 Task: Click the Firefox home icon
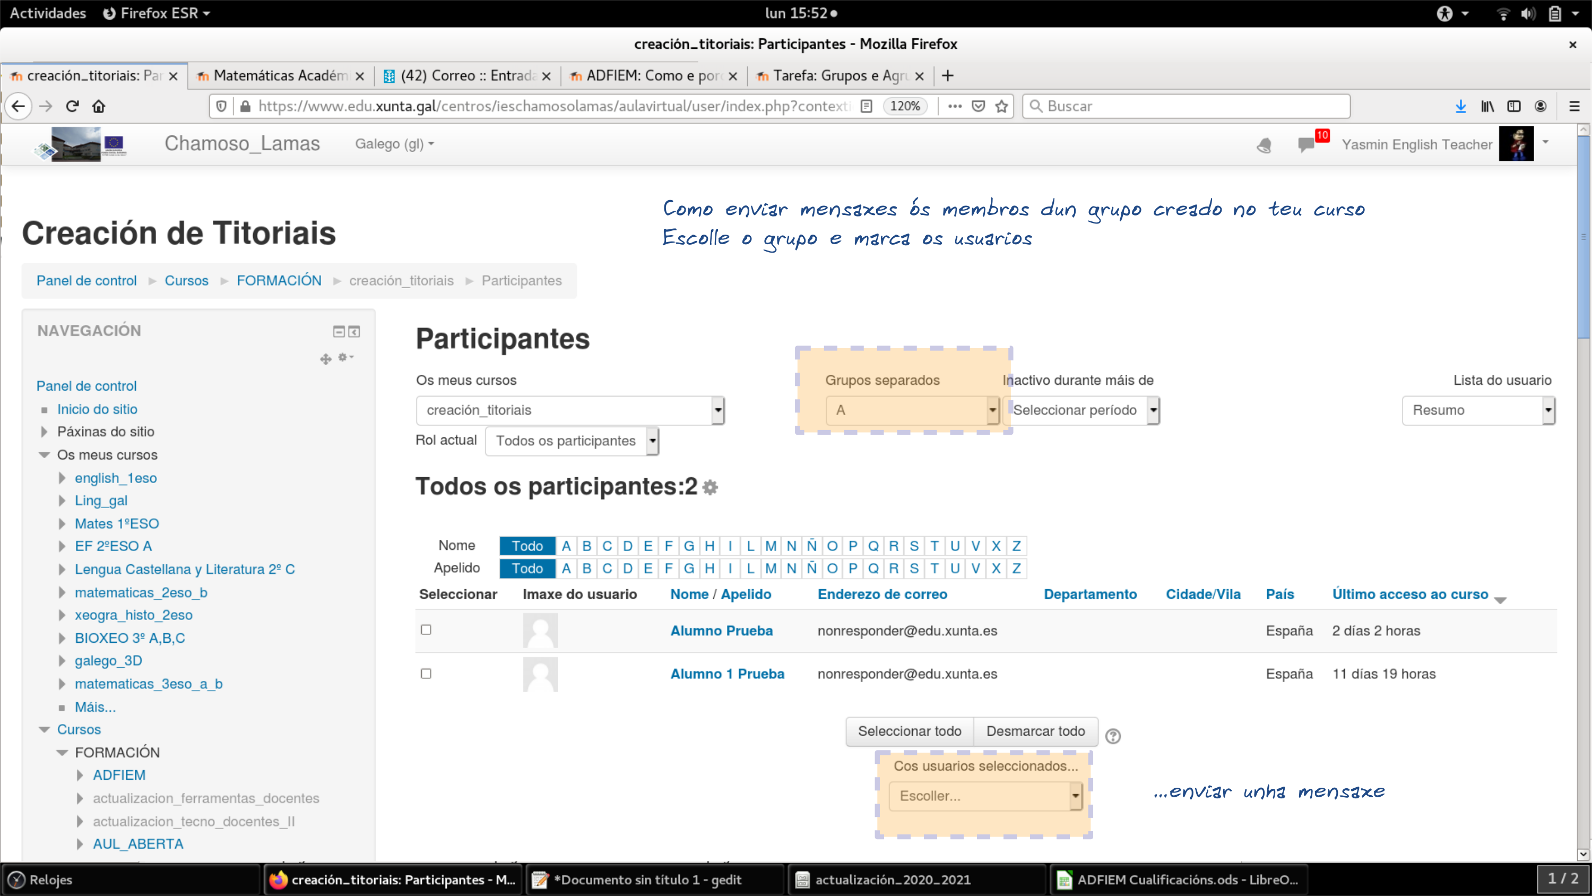[99, 106]
